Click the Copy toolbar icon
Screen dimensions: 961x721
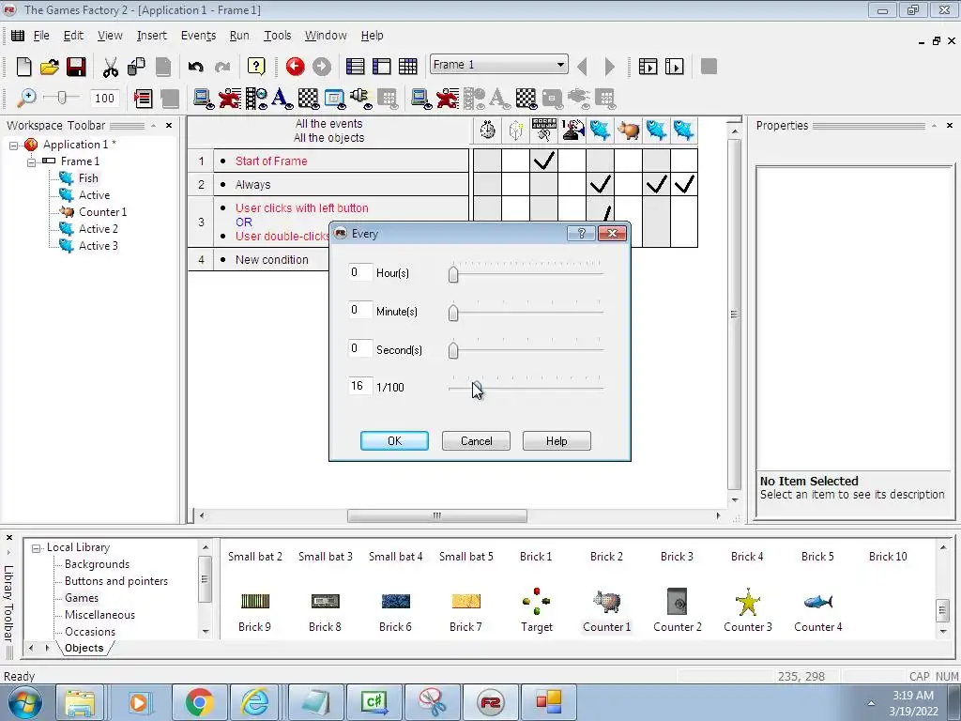tap(136, 67)
